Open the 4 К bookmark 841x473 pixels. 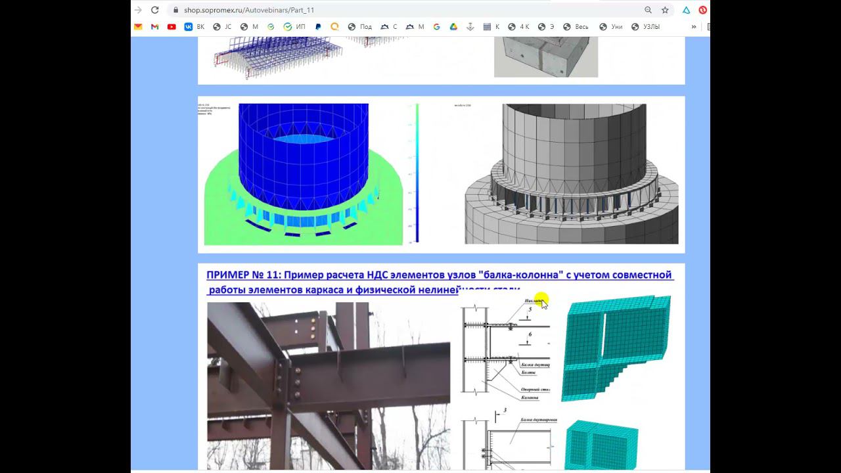(x=518, y=27)
